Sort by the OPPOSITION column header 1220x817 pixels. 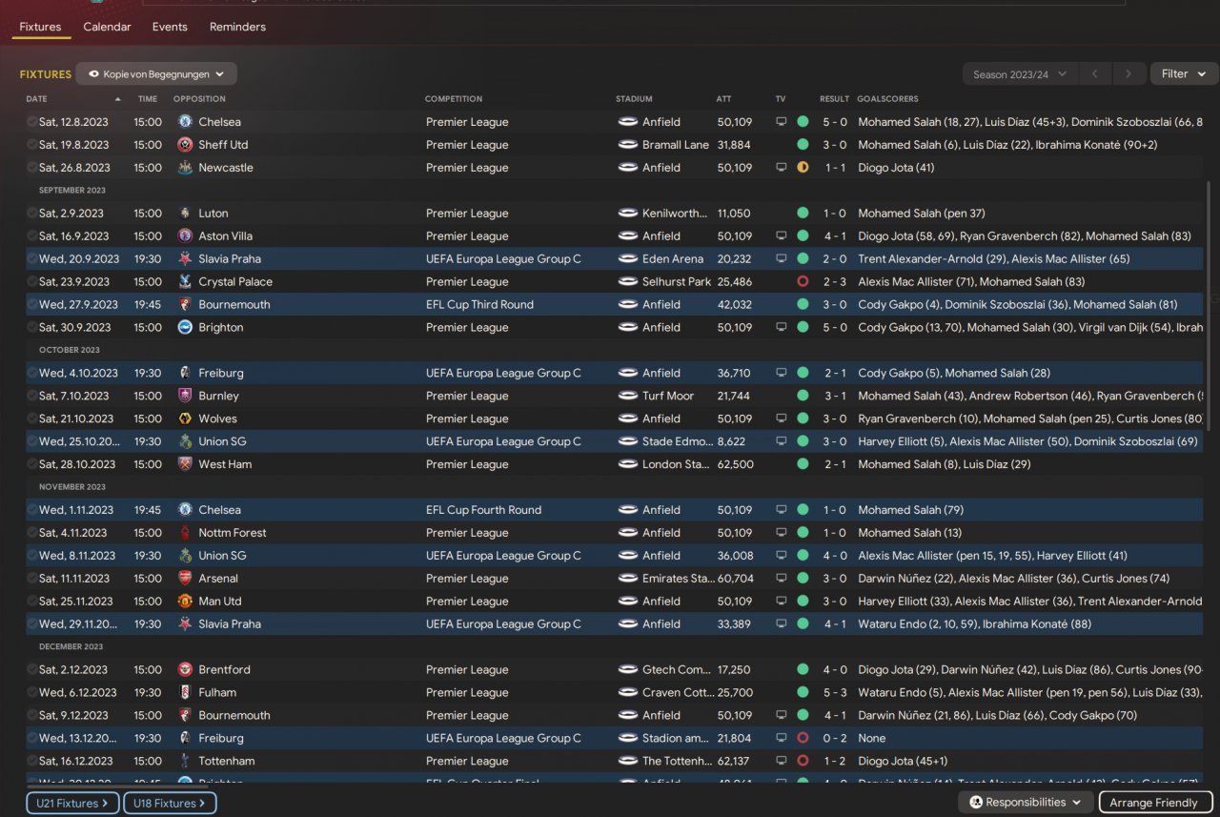[x=199, y=99]
